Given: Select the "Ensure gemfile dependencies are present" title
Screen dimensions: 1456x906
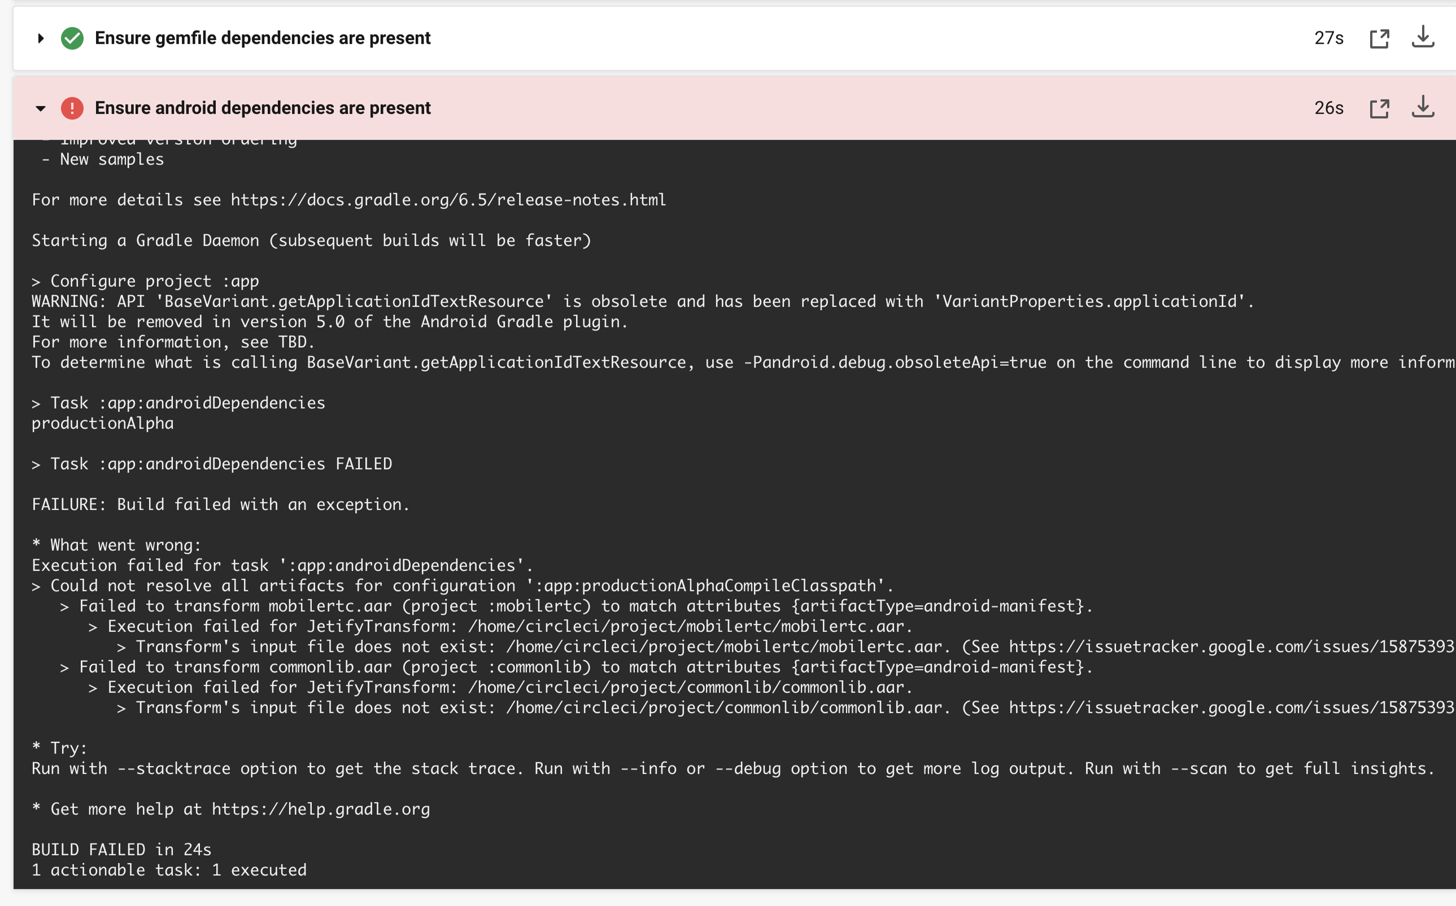Looking at the screenshot, I should pos(263,38).
